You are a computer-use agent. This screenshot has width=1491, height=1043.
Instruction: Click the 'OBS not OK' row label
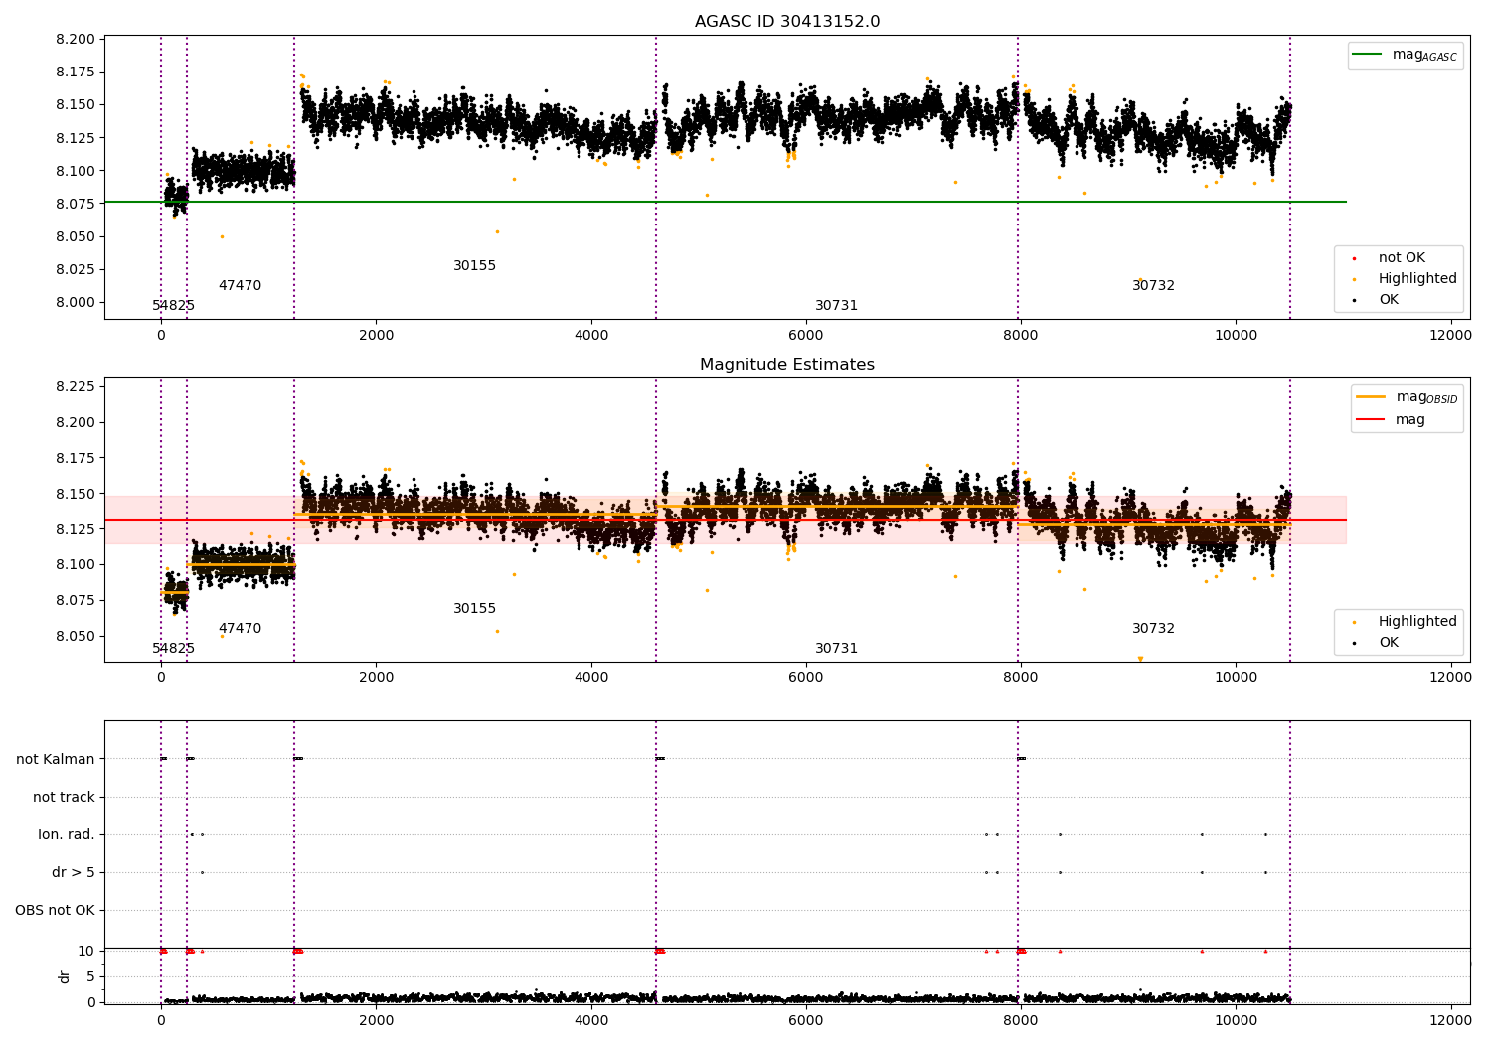(x=55, y=910)
